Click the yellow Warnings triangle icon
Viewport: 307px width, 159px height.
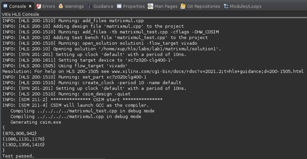(61, 6)
